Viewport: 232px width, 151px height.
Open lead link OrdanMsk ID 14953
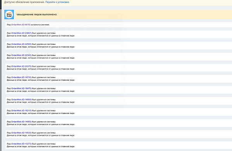coord(21,122)
